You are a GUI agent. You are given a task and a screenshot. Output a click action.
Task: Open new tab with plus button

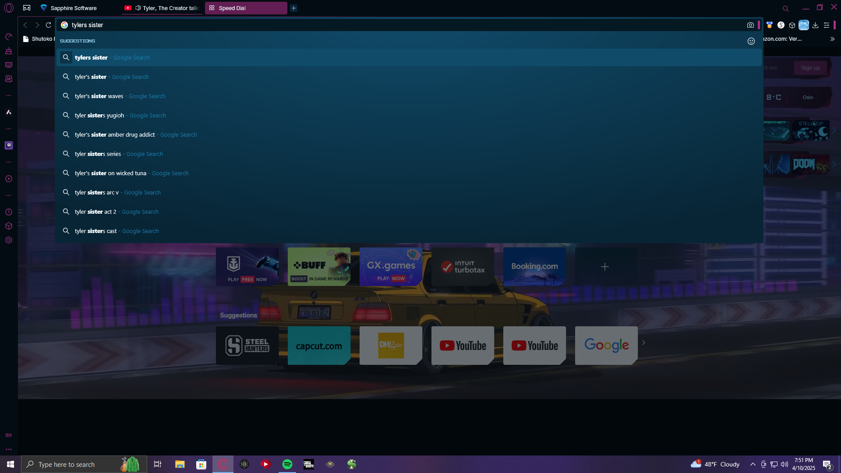(x=293, y=8)
